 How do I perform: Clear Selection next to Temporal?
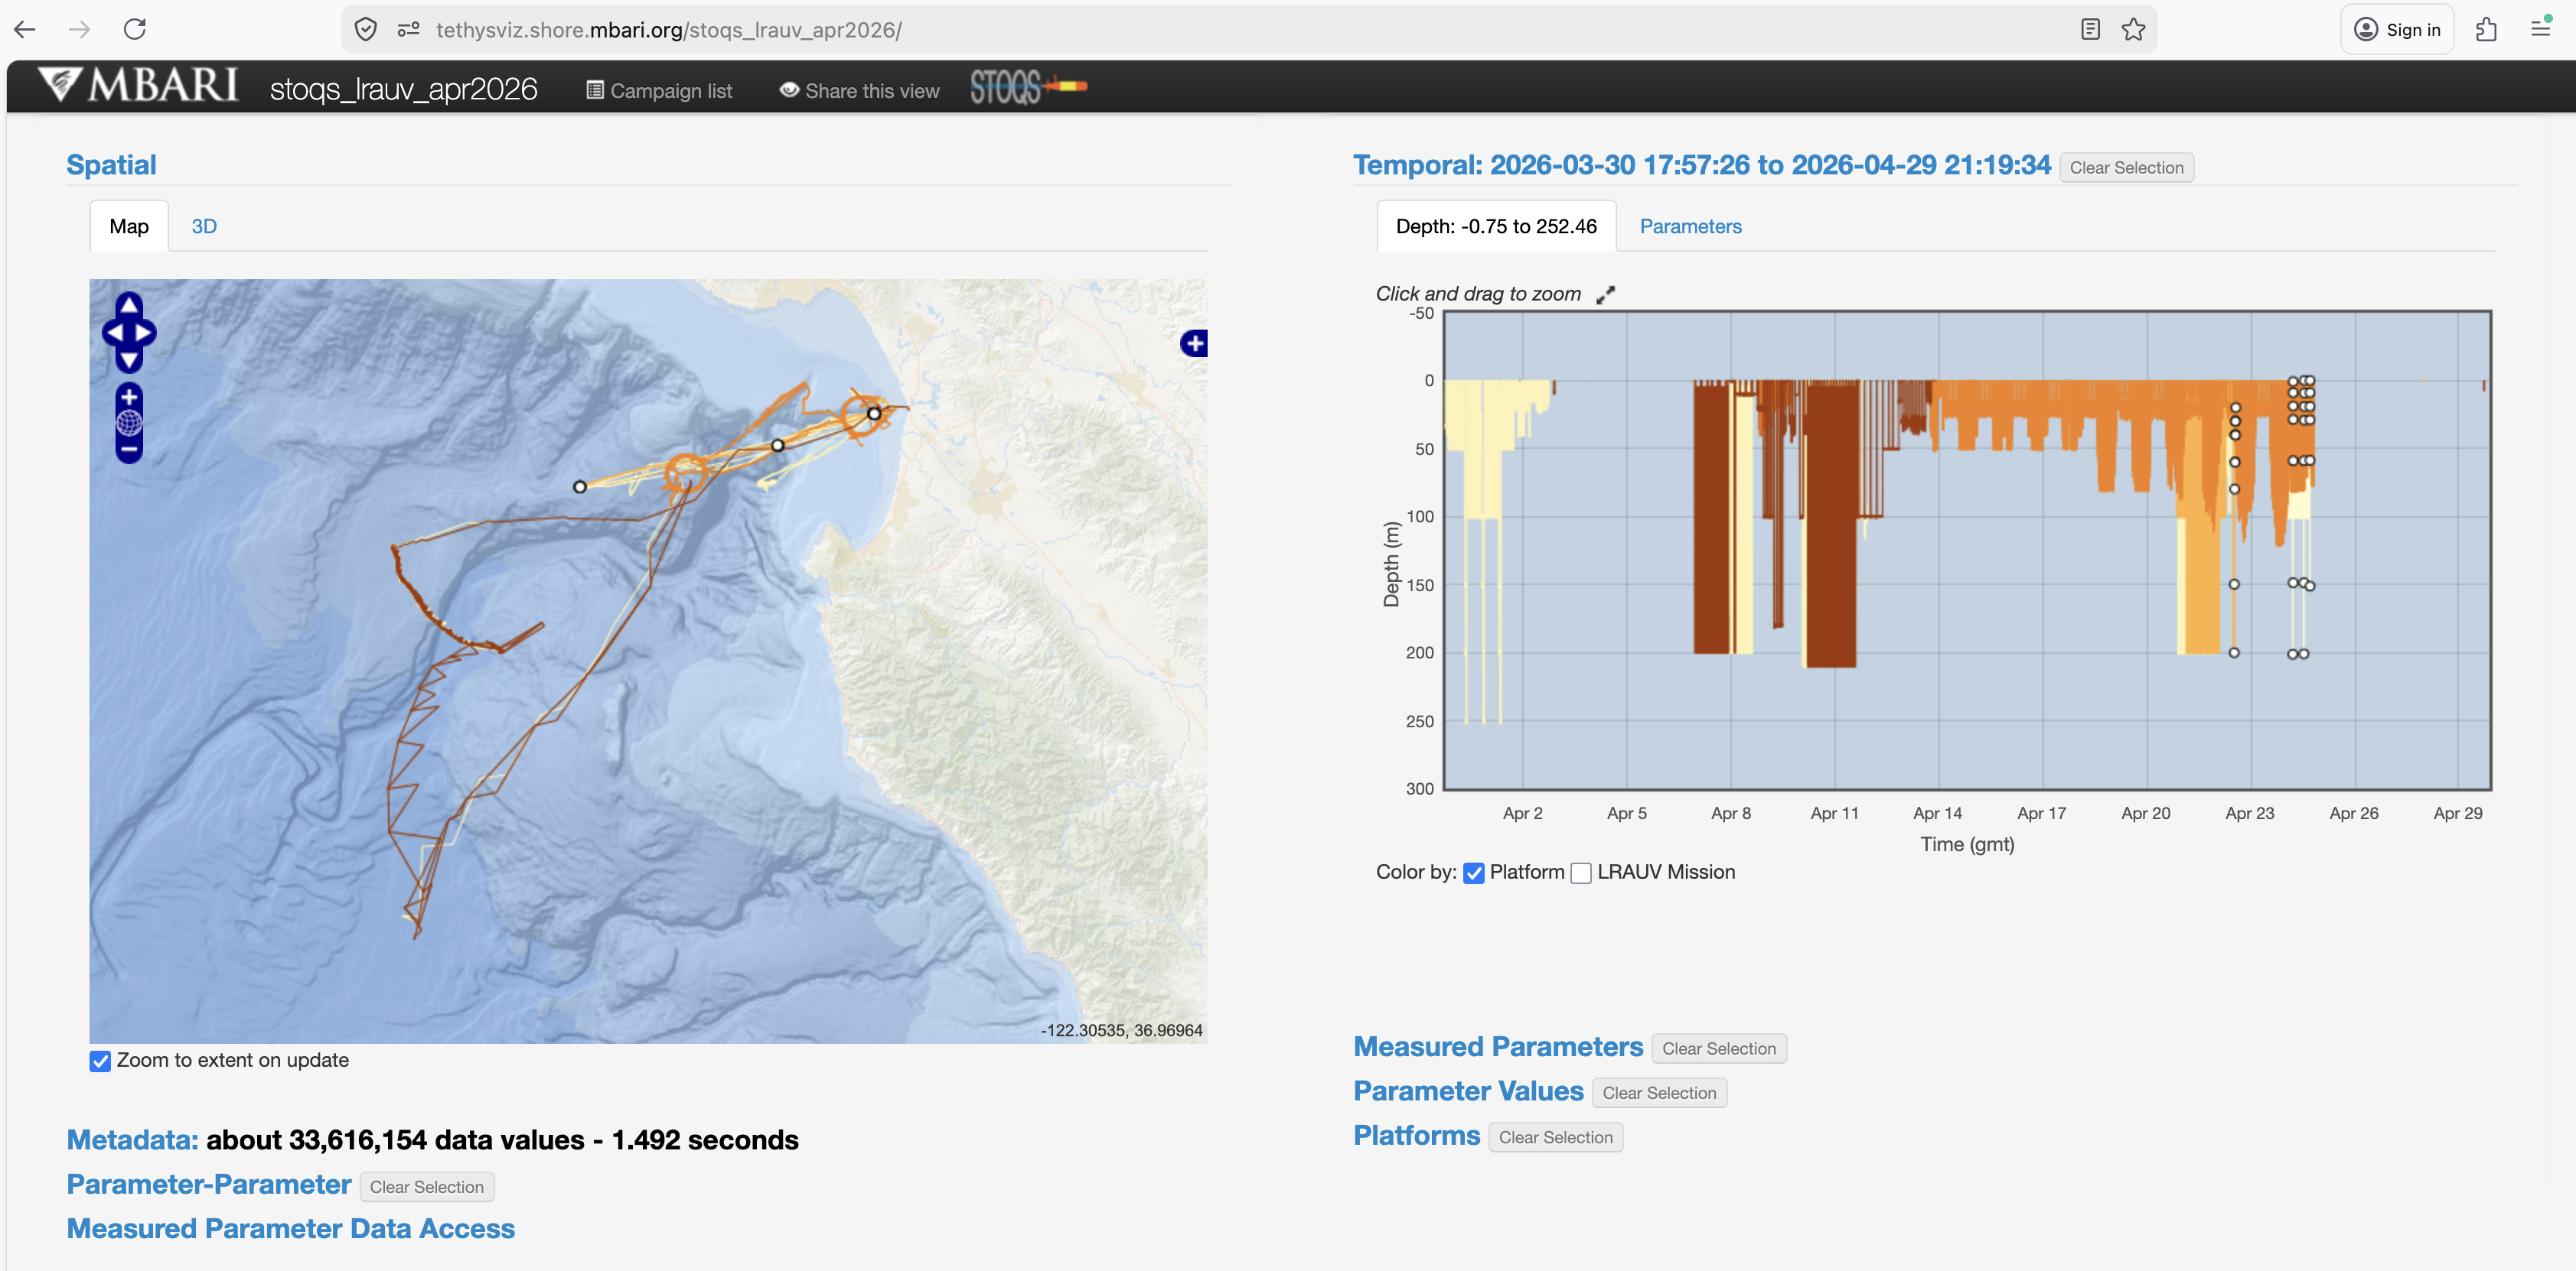pyautogui.click(x=2126, y=168)
